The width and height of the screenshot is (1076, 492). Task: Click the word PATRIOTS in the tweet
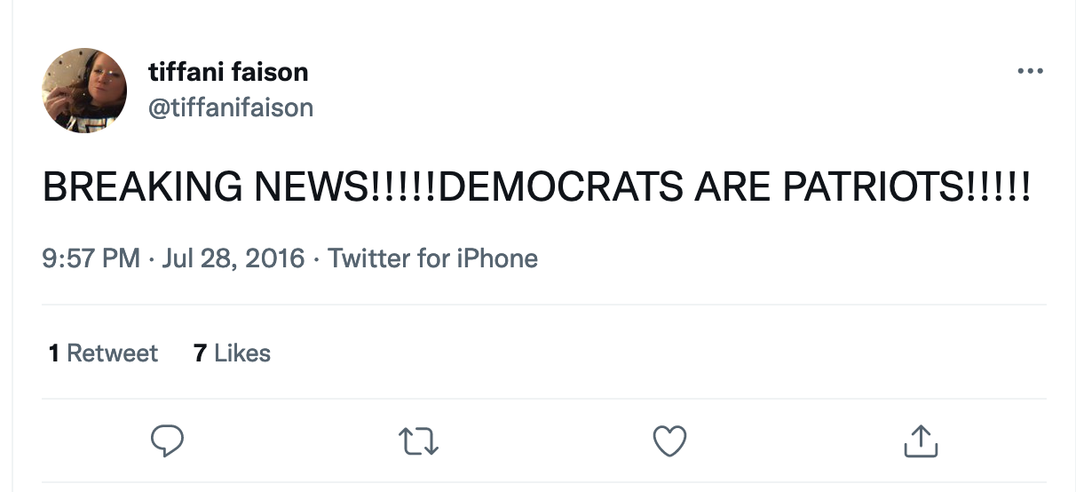[875, 187]
